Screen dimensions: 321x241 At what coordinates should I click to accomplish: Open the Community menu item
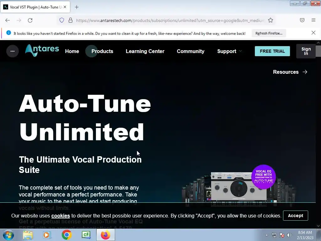point(191,51)
